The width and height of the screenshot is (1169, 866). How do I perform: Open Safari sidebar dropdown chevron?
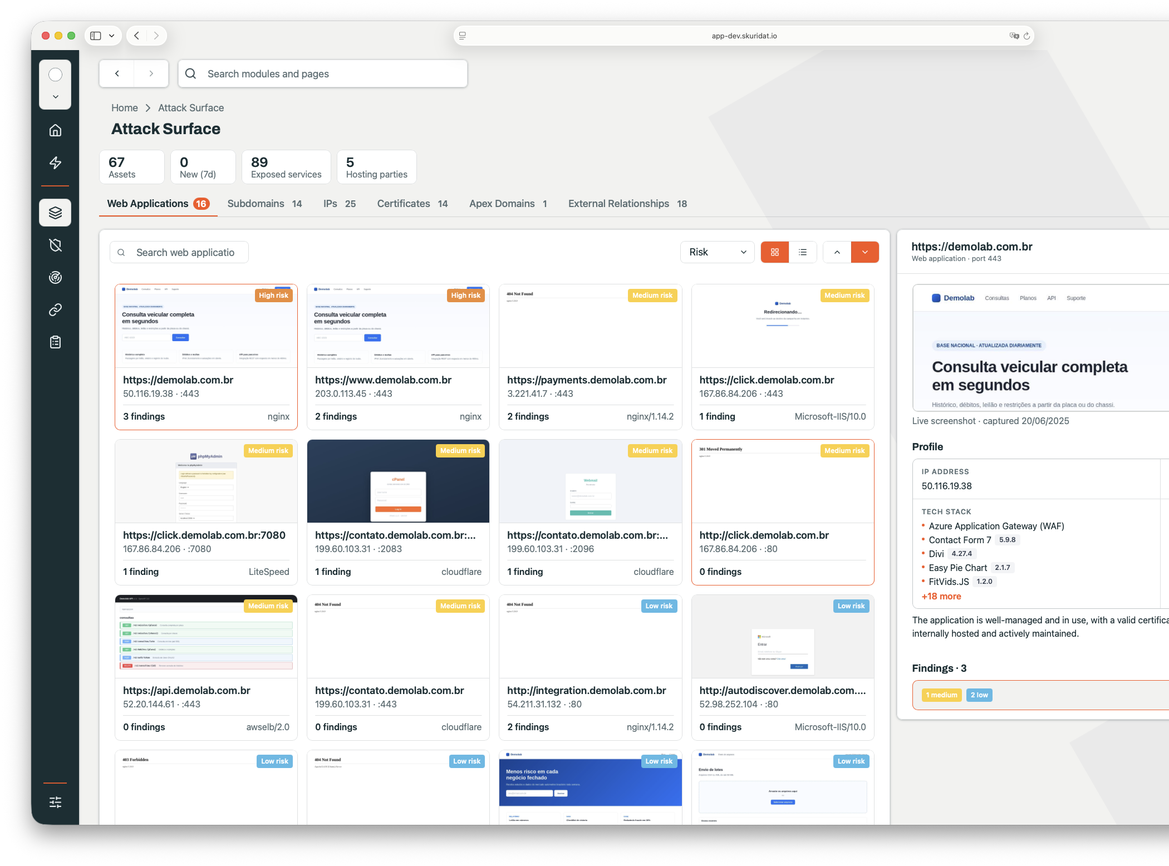click(x=111, y=36)
